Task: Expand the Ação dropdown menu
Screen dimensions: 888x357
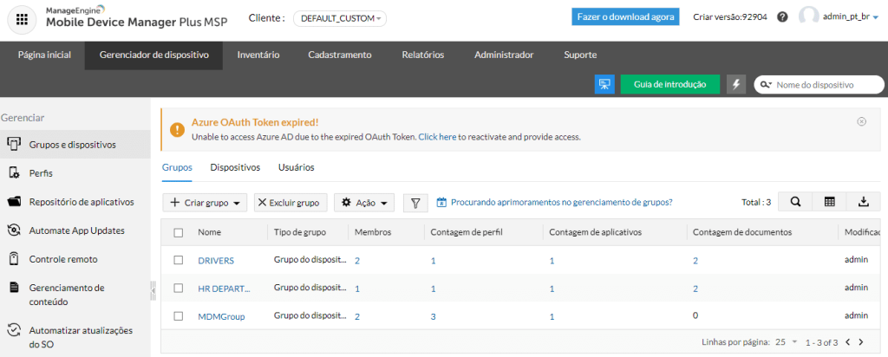Action: (x=364, y=203)
